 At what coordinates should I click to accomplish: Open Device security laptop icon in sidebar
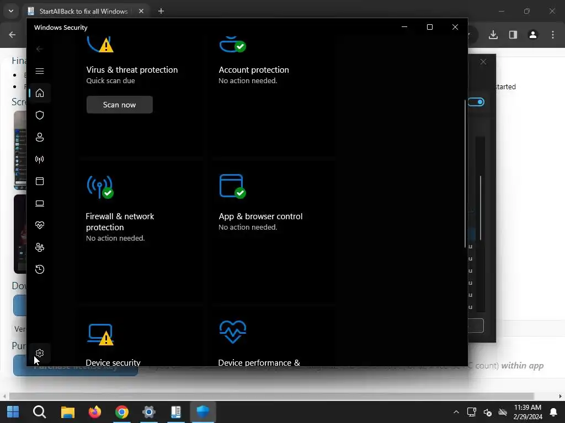pos(40,204)
